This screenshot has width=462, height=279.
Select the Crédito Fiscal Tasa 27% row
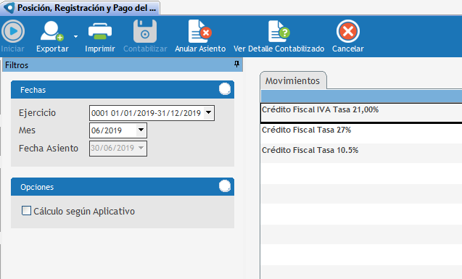pos(361,133)
